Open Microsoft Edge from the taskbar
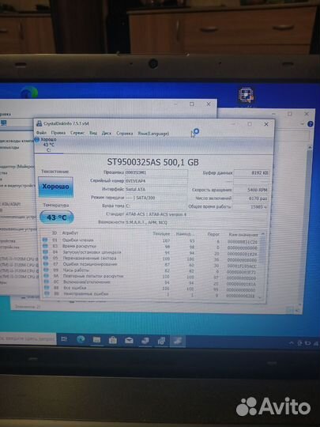 (81, 339)
